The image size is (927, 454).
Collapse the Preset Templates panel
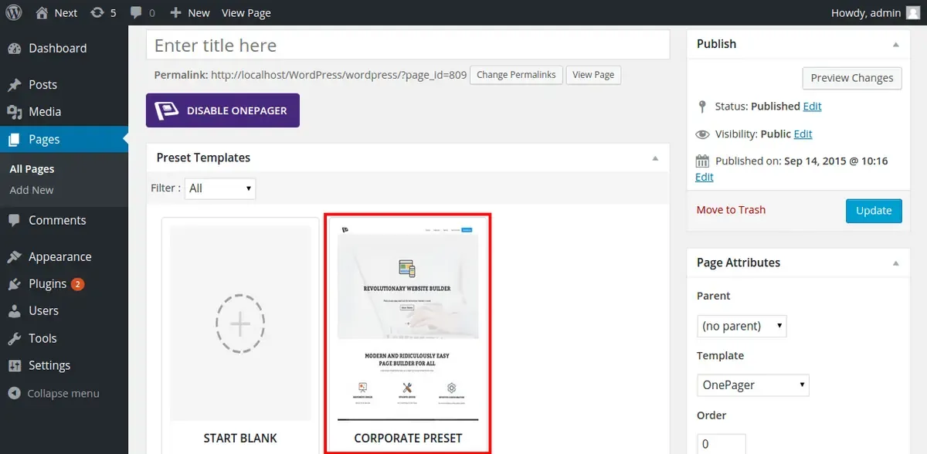pyautogui.click(x=655, y=158)
